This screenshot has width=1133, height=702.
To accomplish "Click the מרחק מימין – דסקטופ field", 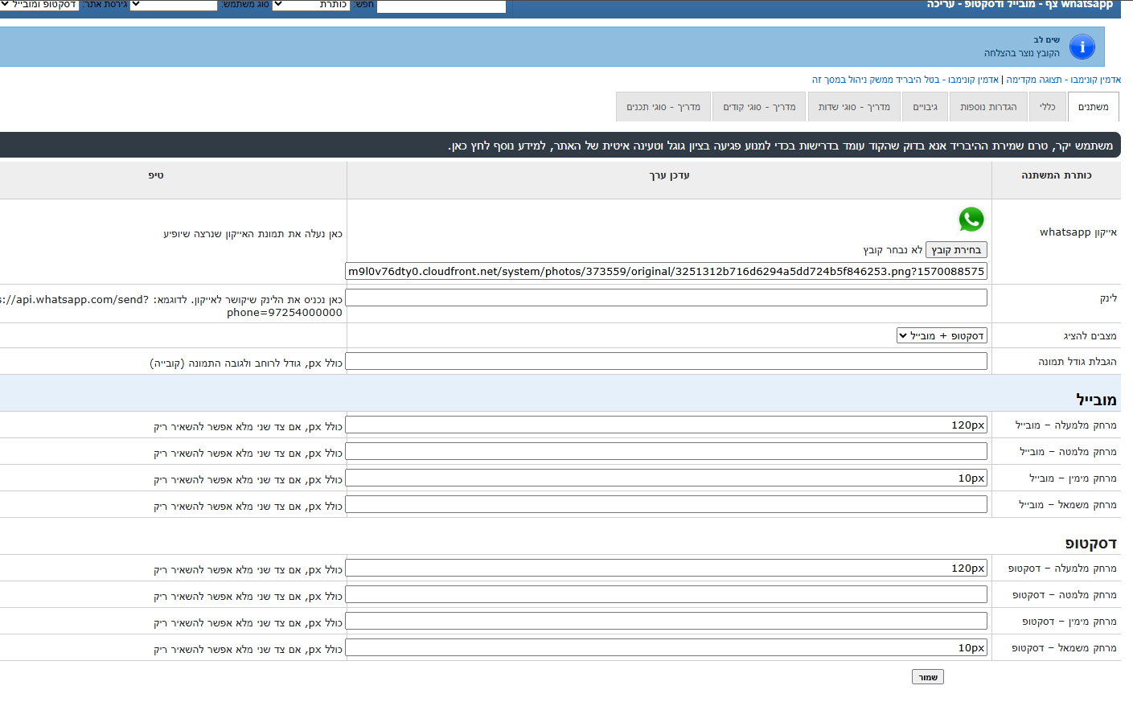I will point(667,621).
